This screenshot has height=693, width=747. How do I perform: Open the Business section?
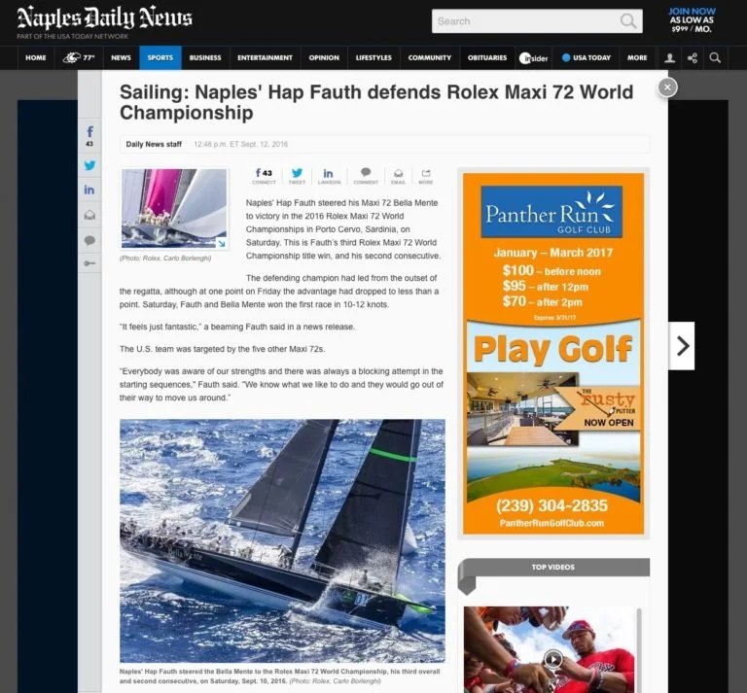point(205,57)
